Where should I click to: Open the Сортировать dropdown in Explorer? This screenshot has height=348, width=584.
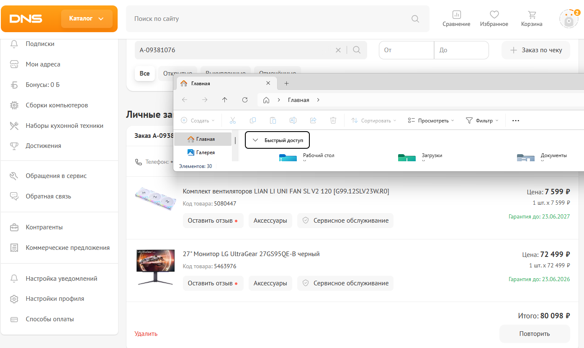(x=373, y=120)
